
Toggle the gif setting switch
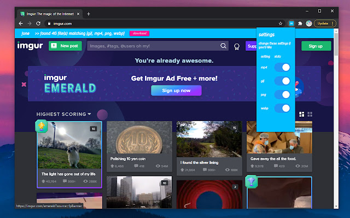tap(282, 81)
